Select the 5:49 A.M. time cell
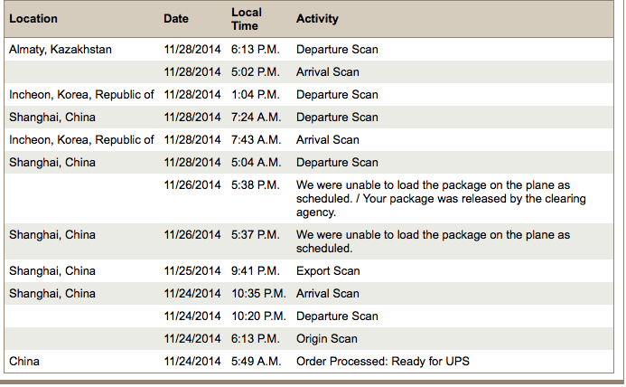Image resolution: width=626 pixels, height=387 pixels. (x=256, y=362)
